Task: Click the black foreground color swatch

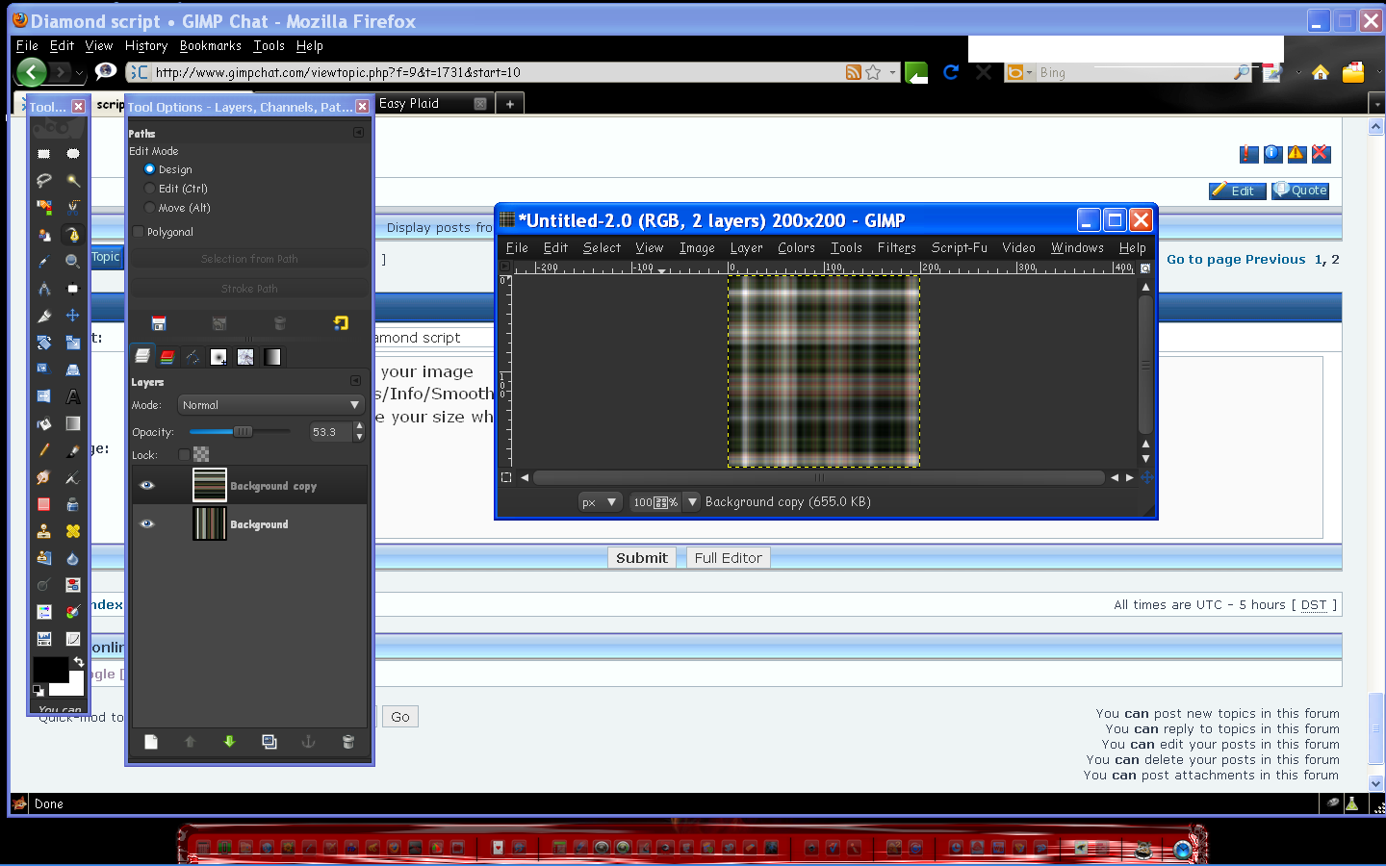Action: pyautogui.click(x=50, y=670)
